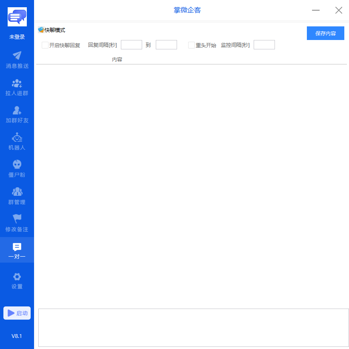Screen dimensions: 349x349
Task: Click the 未登录 login status text
Action: (17, 37)
